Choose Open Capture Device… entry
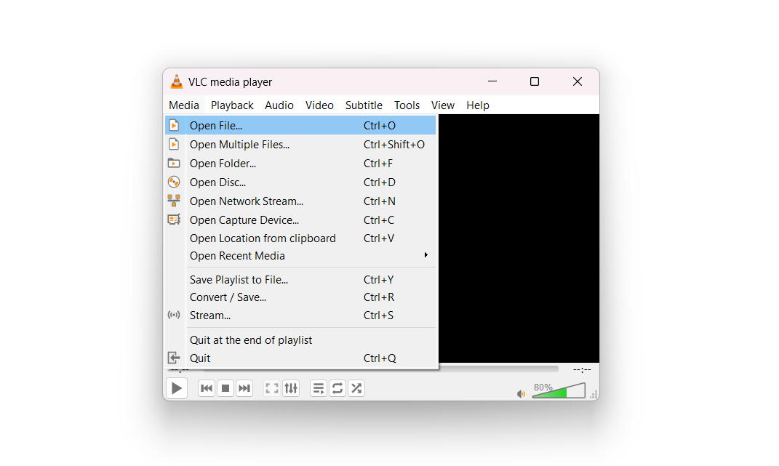Image resolution: width=779 pixels, height=466 pixels. pyautogui.click(x=300, y=220)
